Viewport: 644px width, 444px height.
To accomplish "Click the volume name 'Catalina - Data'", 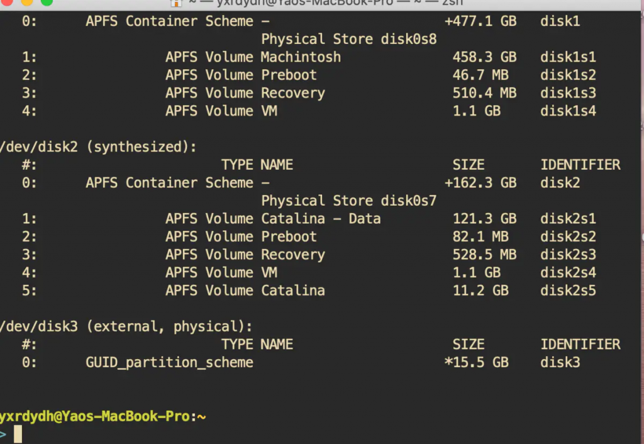I will click(x=321, y=219).
